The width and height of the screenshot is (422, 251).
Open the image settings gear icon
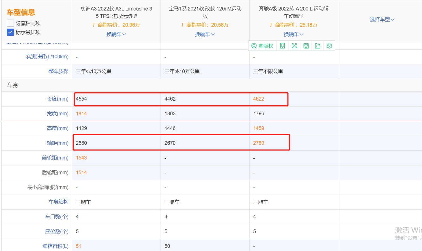tap(329, 46)
